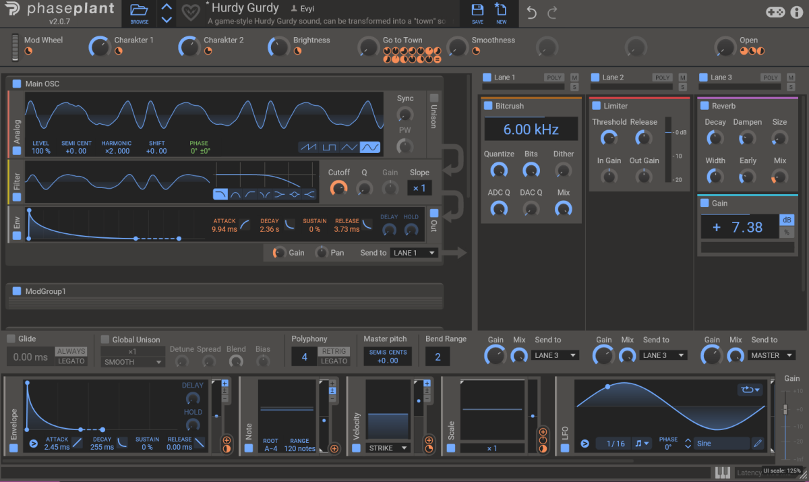Enable the Global Unison checkbox
The width and height of the screenshot is (809, 482).
(x=105, y=339)
